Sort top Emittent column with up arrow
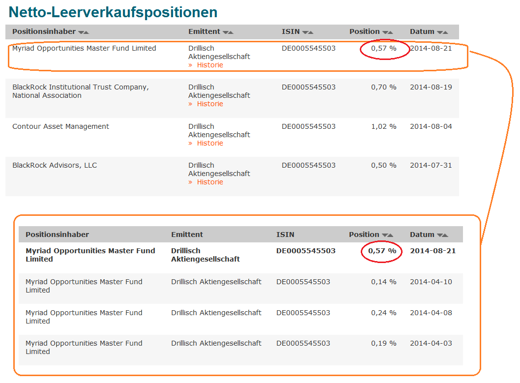This screenshot has height=383, width=520. pyautogui.click(x=231, y=32)
